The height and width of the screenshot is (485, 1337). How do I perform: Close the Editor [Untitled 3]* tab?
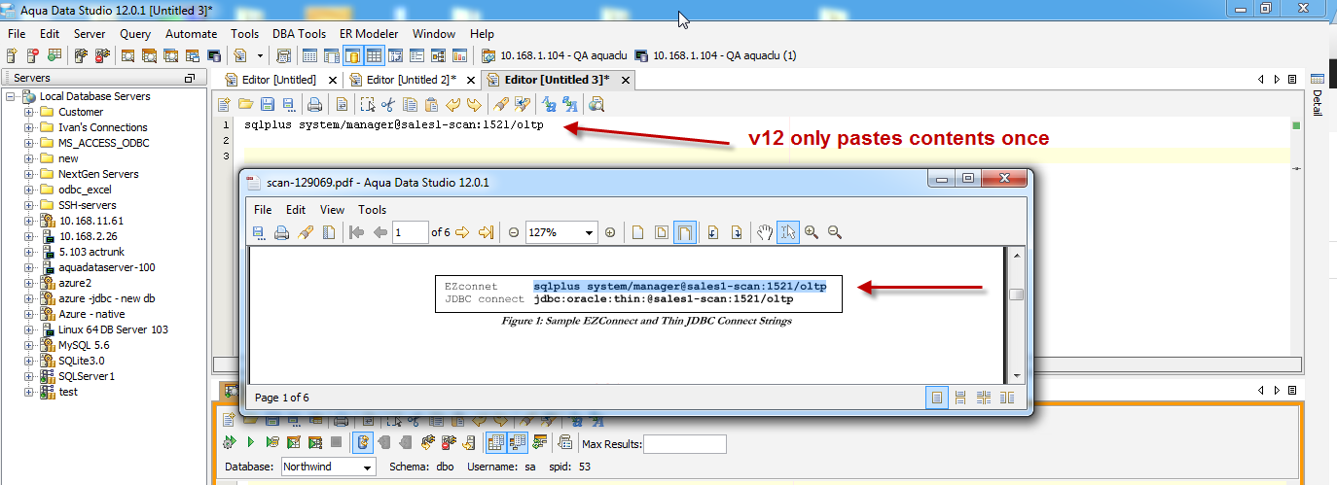[x=625, y=80]
